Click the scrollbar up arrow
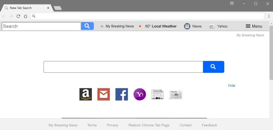Viewport: 273px width, 130px height. pyautogui.click(x=271, y=23)
